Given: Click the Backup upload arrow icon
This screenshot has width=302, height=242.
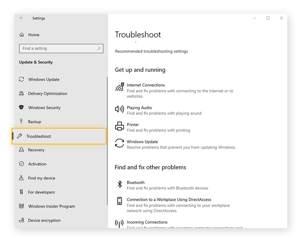Looking at the screenshot, I should click(21, 121).
